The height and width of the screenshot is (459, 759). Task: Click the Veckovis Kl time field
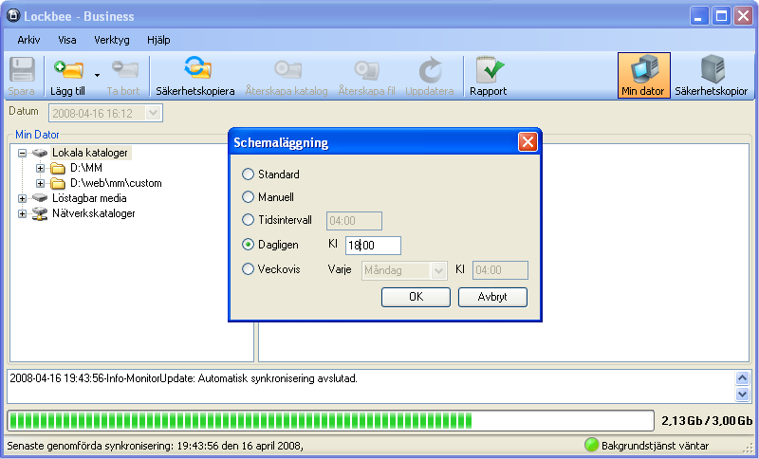coord(500,270)
